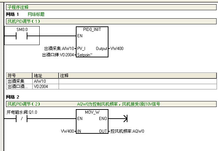Select truncated symbol cell 出酒口酒...

point(19,87)
